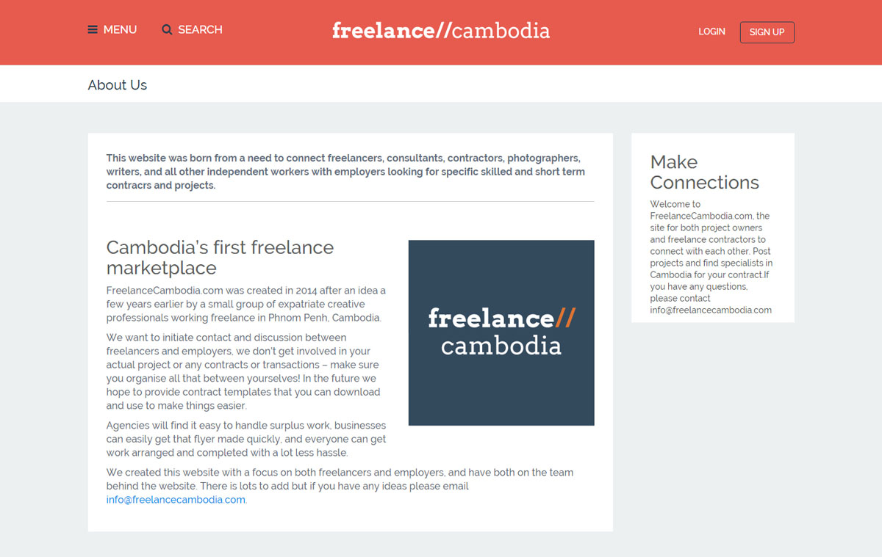Click the "Cambodia's first freelance marketplace" heading

click(220, 258)
